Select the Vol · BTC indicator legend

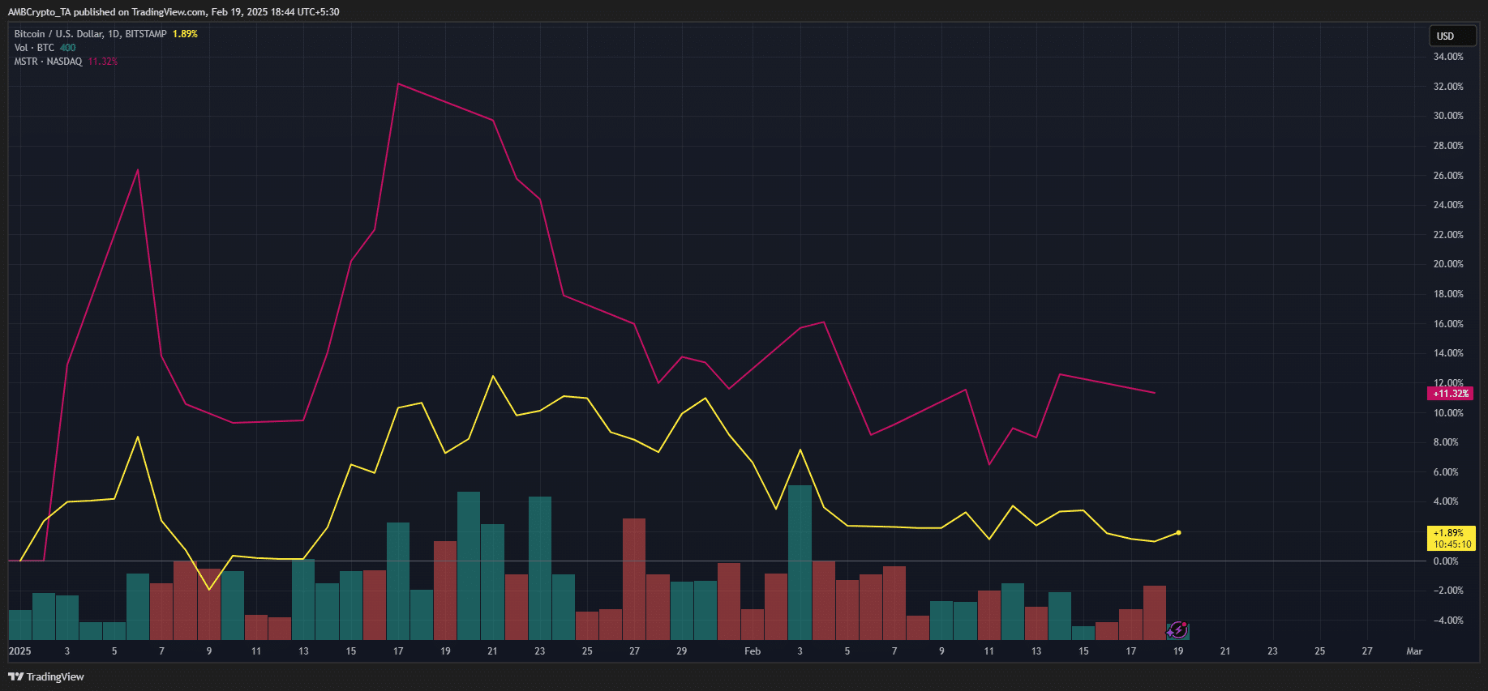click(34, 48)
